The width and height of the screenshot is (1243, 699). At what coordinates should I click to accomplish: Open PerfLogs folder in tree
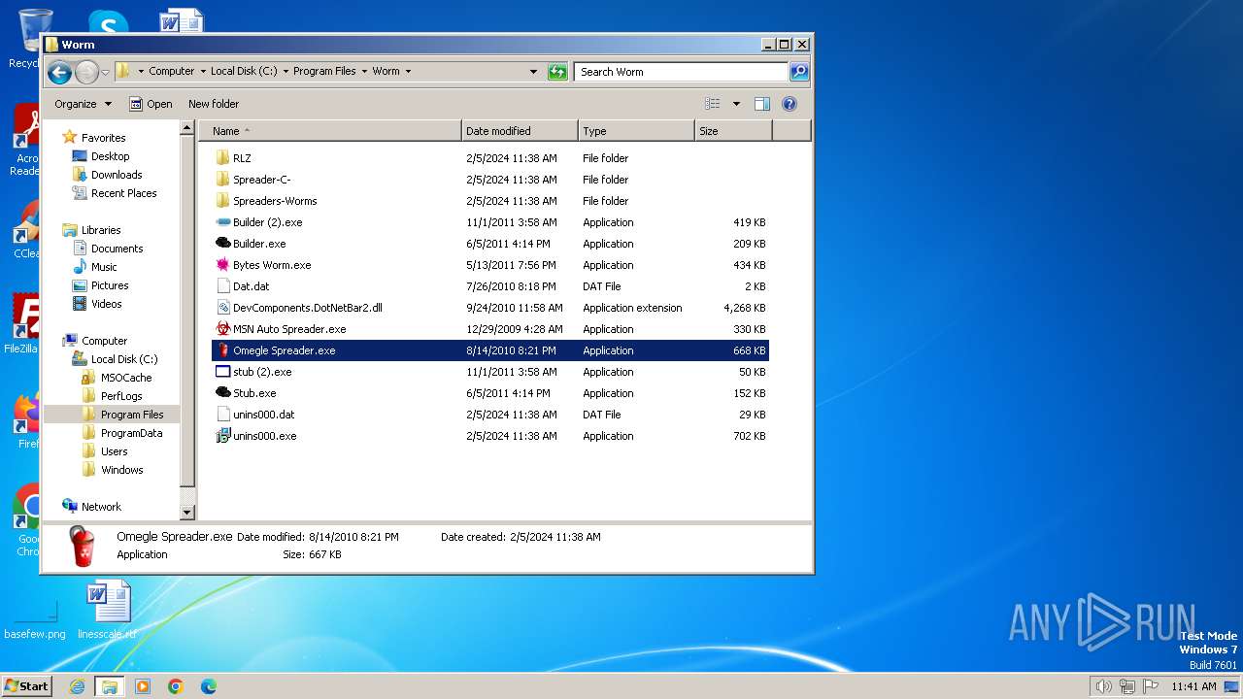point(121,396)
